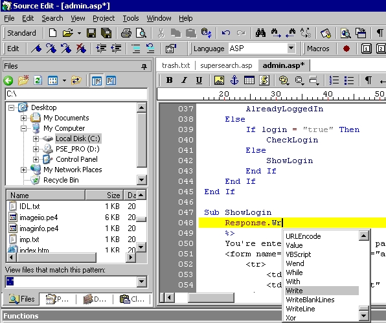The width and height of the screenshot is (386, 323).
Task: Apply Bold formatting in the editor toolbar
Action: pyautogui.click(x=170, y=80)
